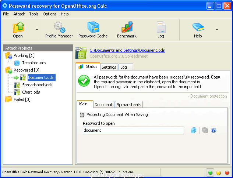Select the Recovered [3] folder
The height and width of the screenshot is (178, 233).
point(26,70)
